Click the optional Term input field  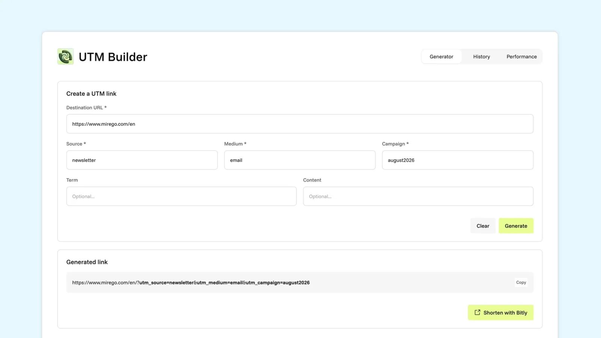point(181,196)
